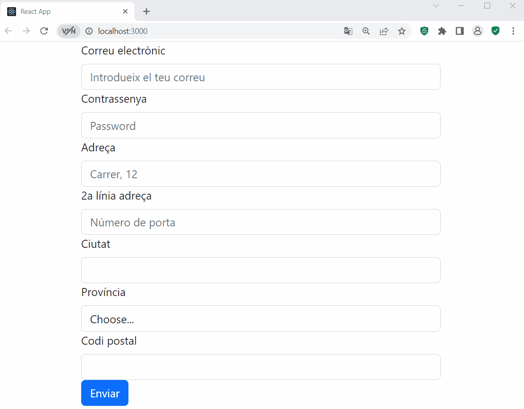Open a new browser tab
The image size is (524, 409).
tap(146, 12)
